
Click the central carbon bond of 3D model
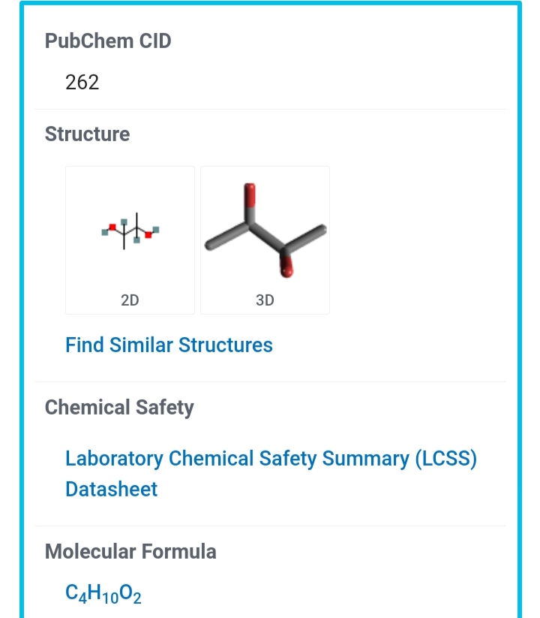point(268,237)
